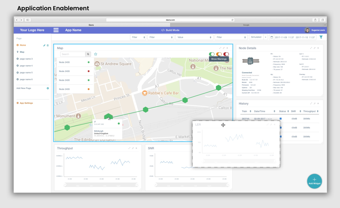340x208 pixels.
Task: Open the page name 3 sidebar entry
Action: pos(27,59)
